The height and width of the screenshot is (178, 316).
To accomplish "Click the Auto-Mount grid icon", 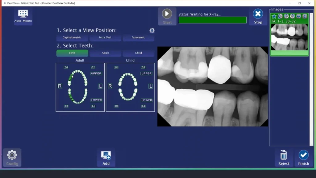I will 23,13.
